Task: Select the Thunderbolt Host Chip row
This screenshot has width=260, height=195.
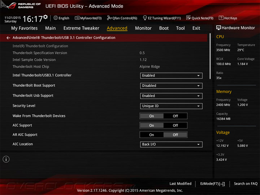Action: coord(106,67)
